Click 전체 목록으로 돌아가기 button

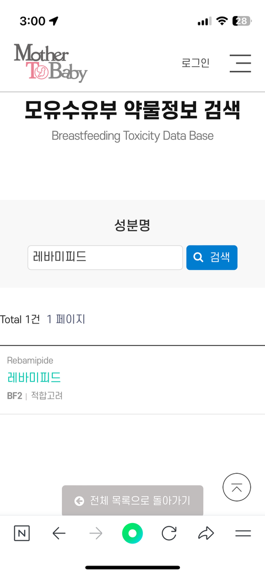[x=132, y=500]
